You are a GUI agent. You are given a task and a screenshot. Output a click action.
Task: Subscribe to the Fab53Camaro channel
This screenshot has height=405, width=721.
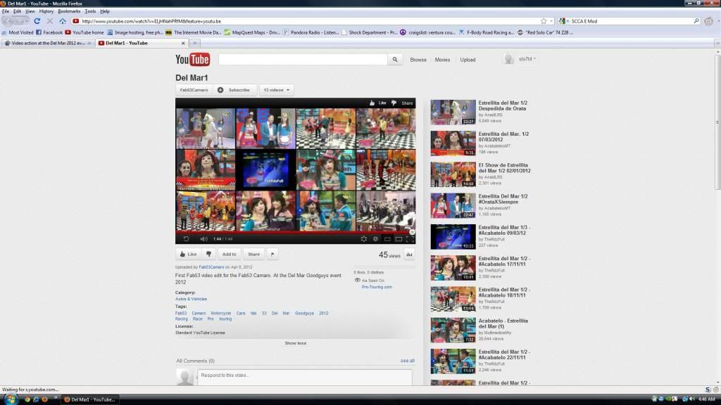(234, 90)
